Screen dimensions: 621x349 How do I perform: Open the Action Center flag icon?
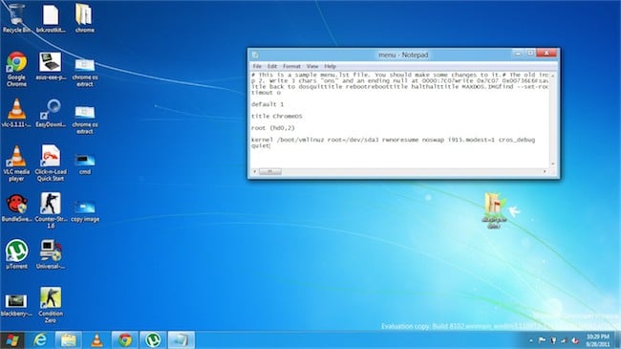pos(542,340)
